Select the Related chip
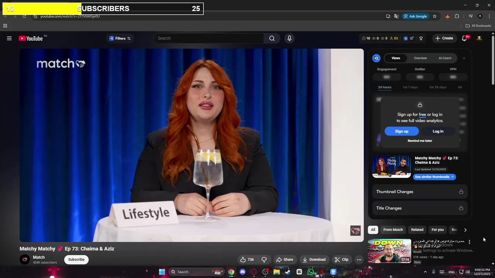 point(417,230)
